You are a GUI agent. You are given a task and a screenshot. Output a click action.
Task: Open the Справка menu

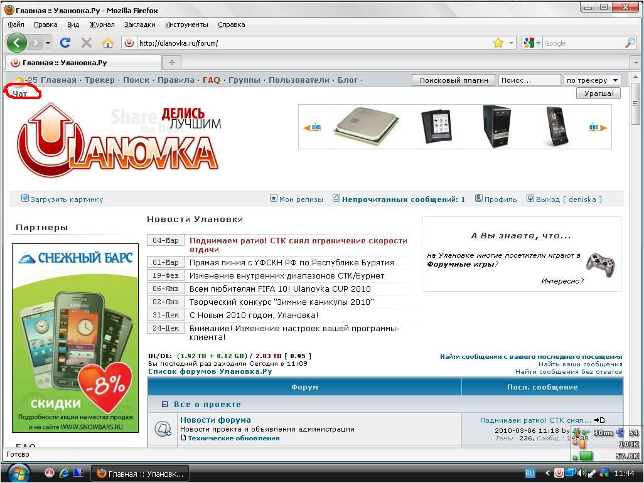point(231,24)
